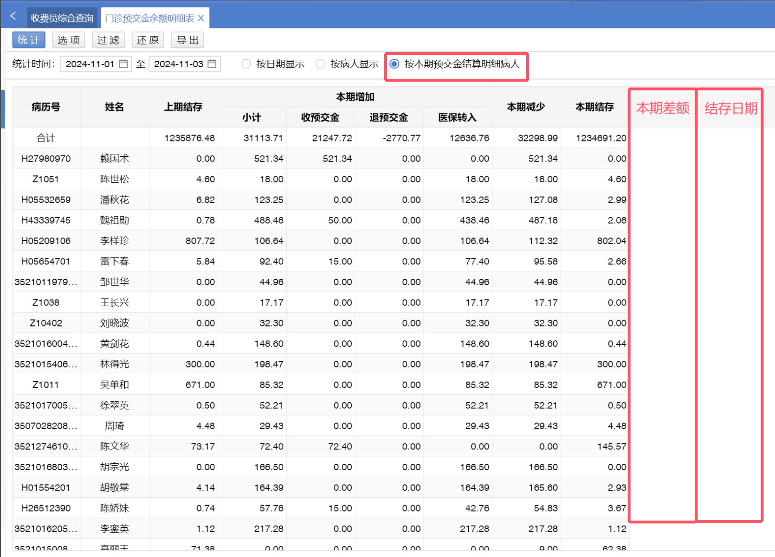Image resolution: width=775 pixels, height=557 pixels.
Task: Close the 门诊预交金余额明细表 tab
Action: pyautogui.click(x=201, y=18)
